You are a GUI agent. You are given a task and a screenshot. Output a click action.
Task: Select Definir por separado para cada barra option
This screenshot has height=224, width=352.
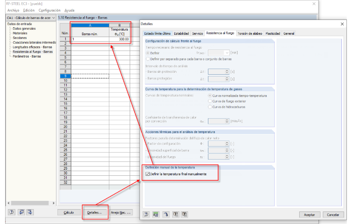(147, 59)
